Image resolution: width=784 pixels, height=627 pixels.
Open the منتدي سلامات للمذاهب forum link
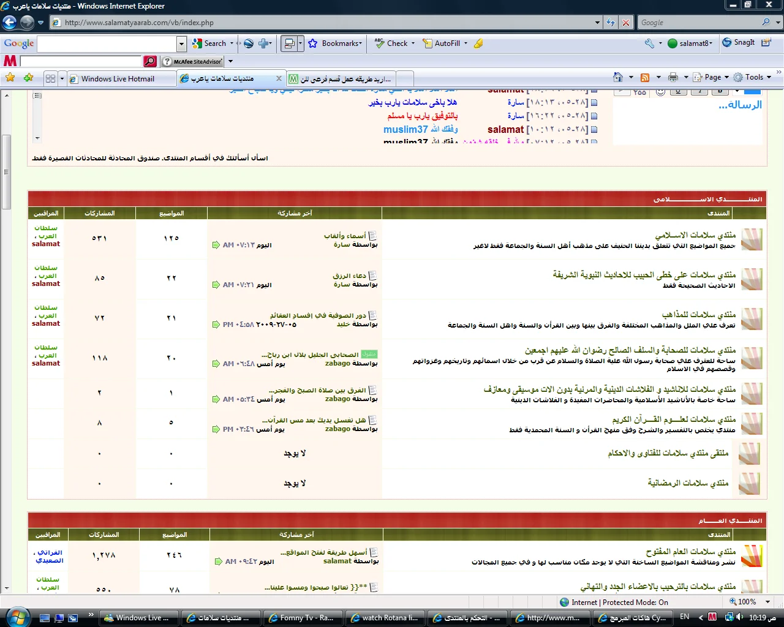click(x=698, y=315)
